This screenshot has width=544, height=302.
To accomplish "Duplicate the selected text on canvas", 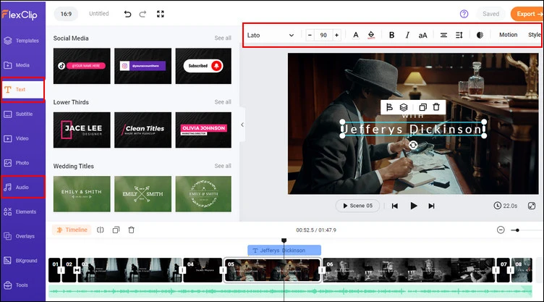I will (422, 107).
